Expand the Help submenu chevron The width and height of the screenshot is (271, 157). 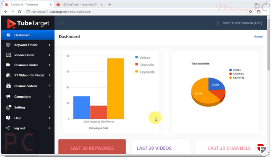pos(50,118)
